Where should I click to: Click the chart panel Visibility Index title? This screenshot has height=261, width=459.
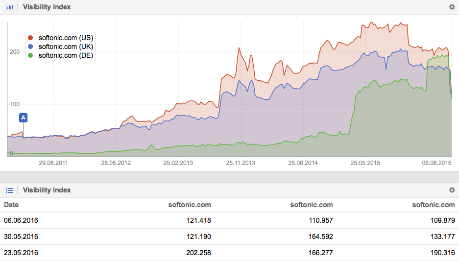click(x=47, y=7)
